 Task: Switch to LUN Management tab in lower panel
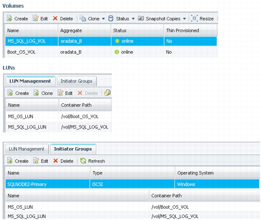27,149
